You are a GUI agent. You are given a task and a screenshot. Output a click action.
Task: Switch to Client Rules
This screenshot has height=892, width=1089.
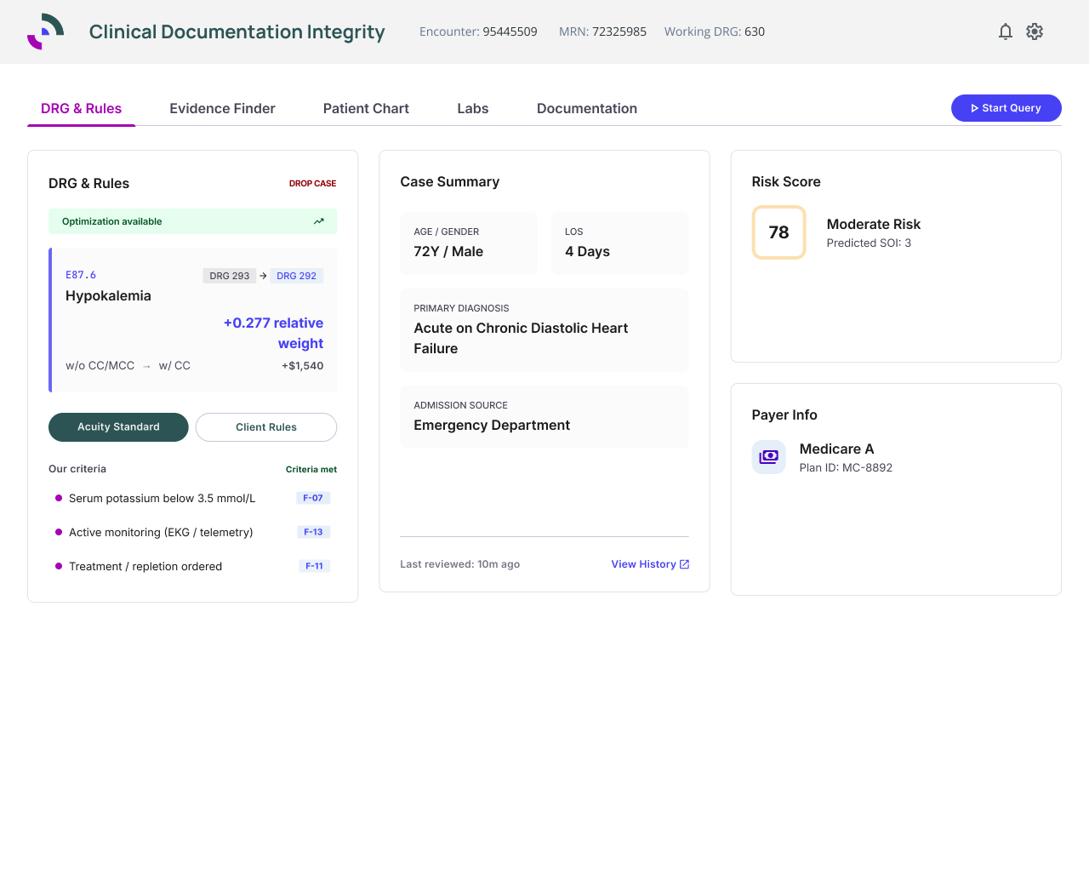(266, 427)
